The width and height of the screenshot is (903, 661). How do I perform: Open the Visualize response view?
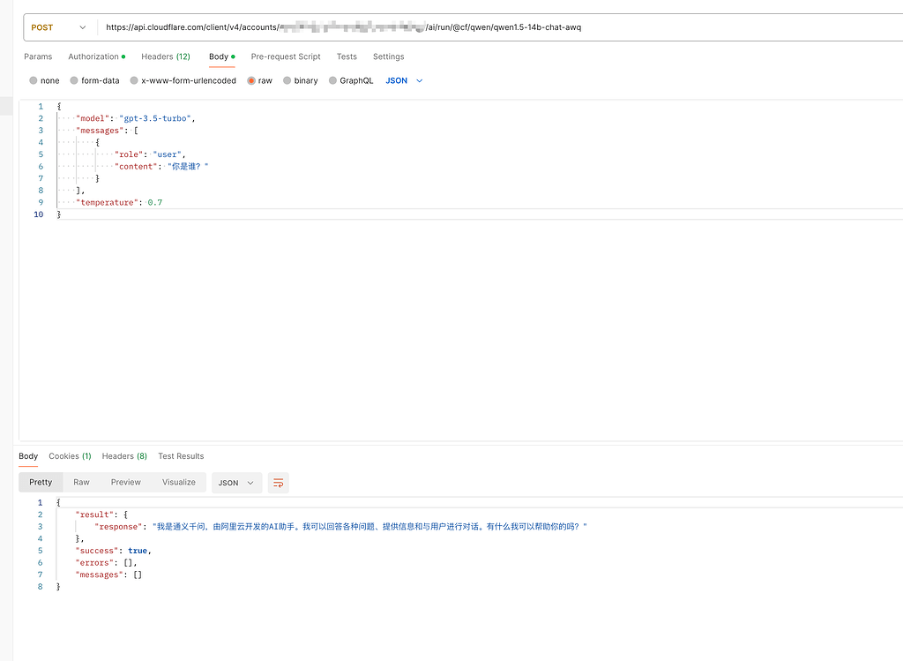[178, 483]
